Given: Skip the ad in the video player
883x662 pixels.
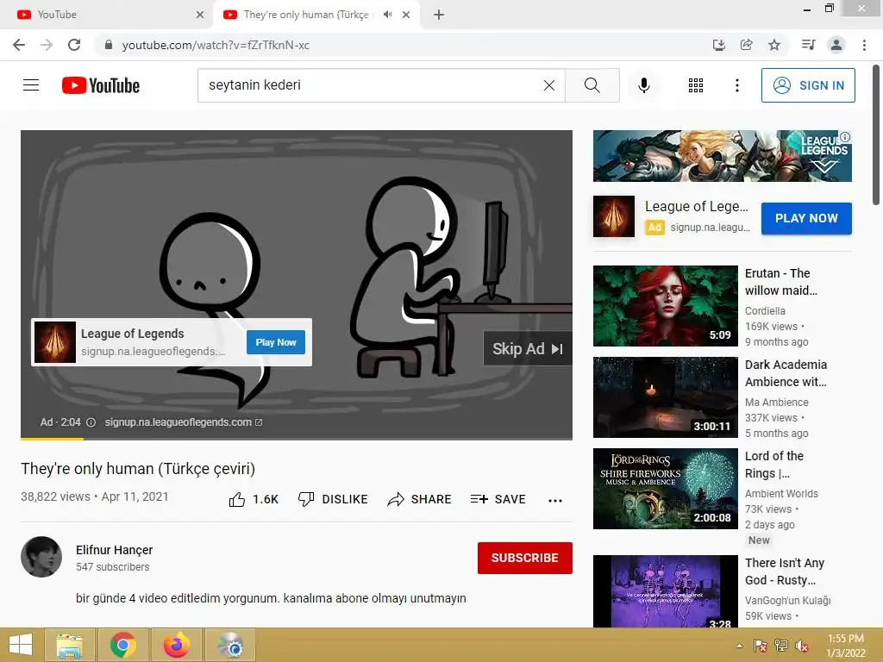Looking at the screenshot, I should tap(528, 349).
